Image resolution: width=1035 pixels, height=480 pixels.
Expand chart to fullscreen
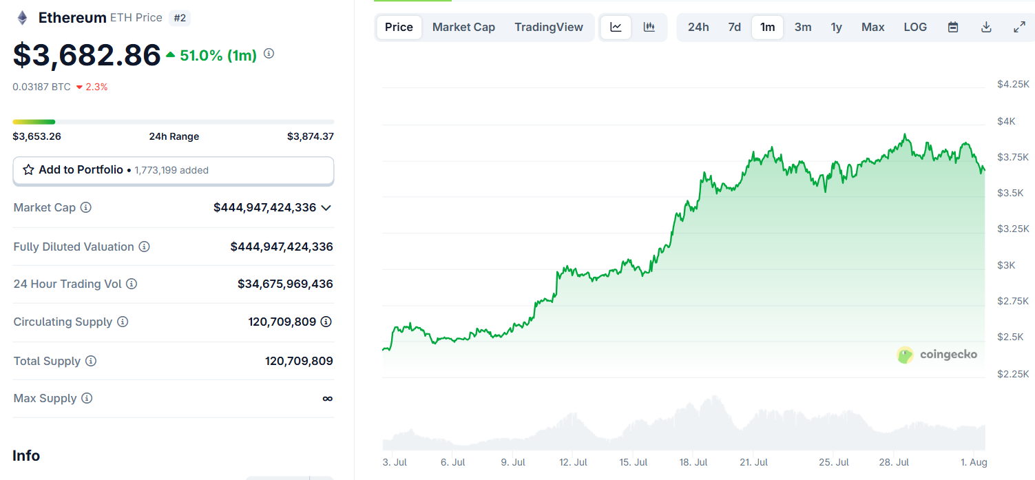click(x=1020, y=28)
